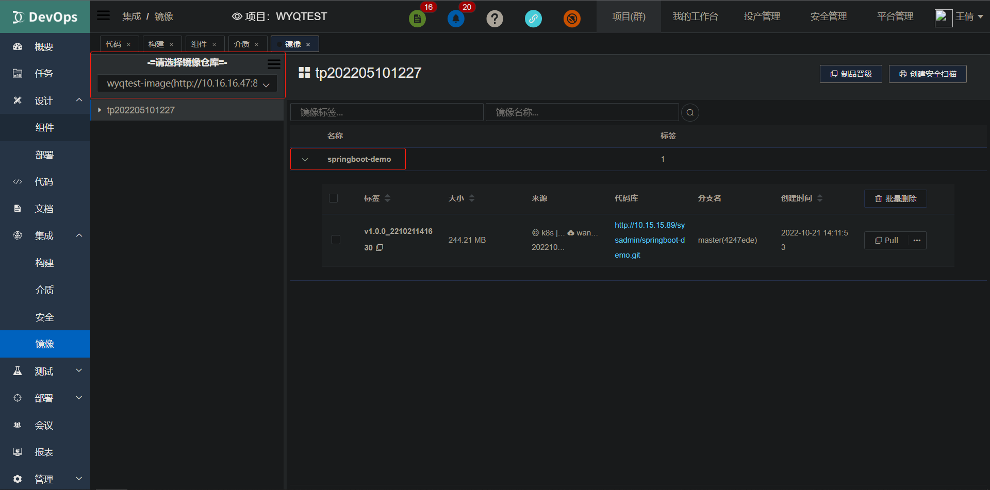Check the checkbox for the v1.0.0 image row
The image size is (990, 490).
click(336, 240)
